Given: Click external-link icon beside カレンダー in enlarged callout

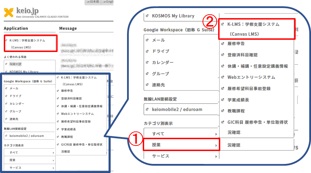Looking at the screenshot, I should click(x=147, y=62).
